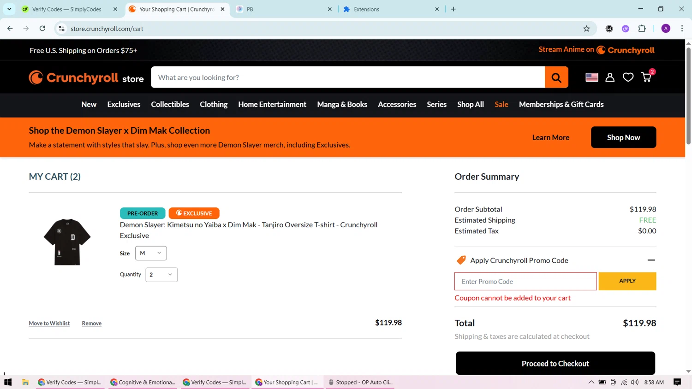Open Memberships & Gift Cards menu
Viewport: 692px width, 389px height.
click(x=561, y=105)
